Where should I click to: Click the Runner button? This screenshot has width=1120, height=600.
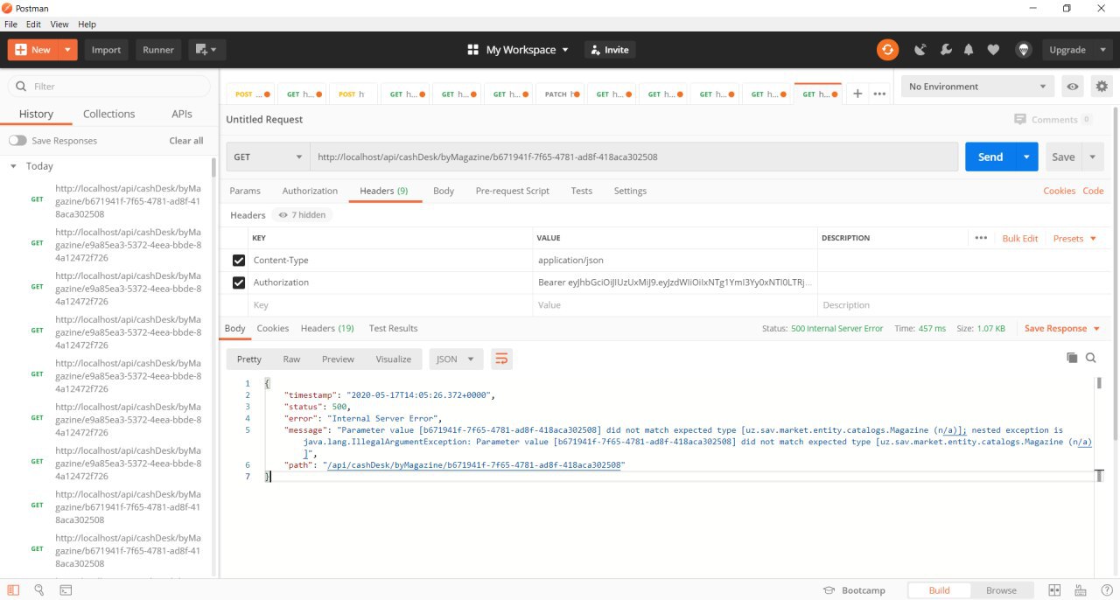click(158, 50)
